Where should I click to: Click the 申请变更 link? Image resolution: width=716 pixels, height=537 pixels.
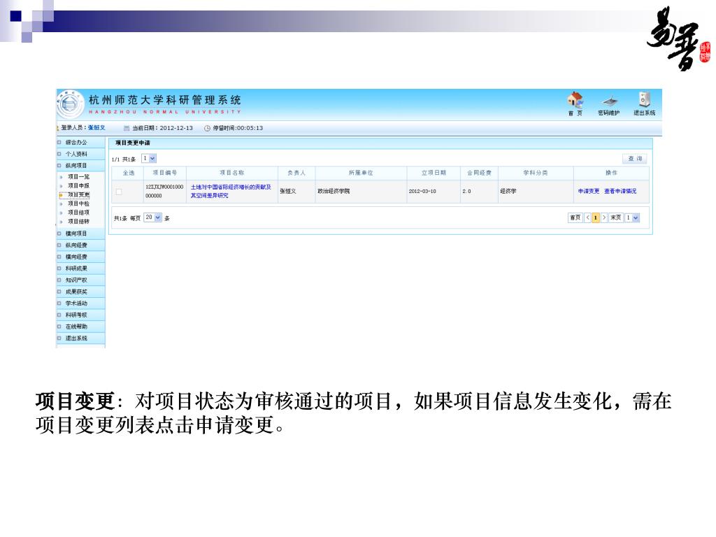[x=588, y=192]
